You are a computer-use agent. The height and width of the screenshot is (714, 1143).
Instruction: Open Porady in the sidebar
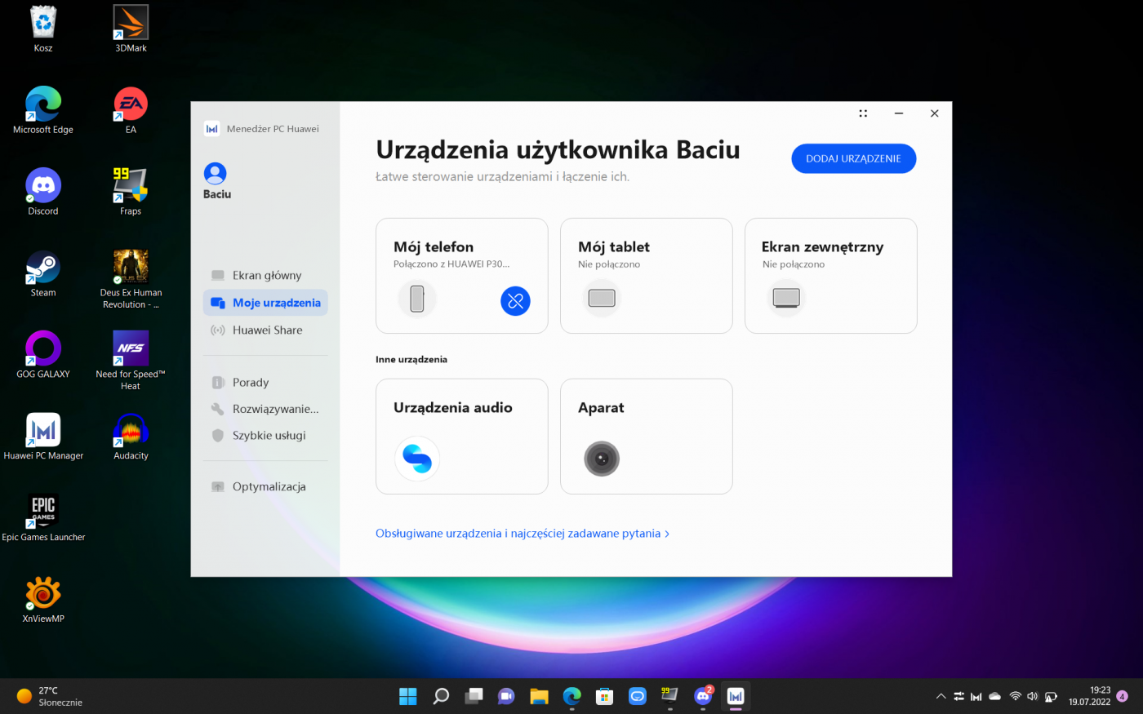[250, 383]
